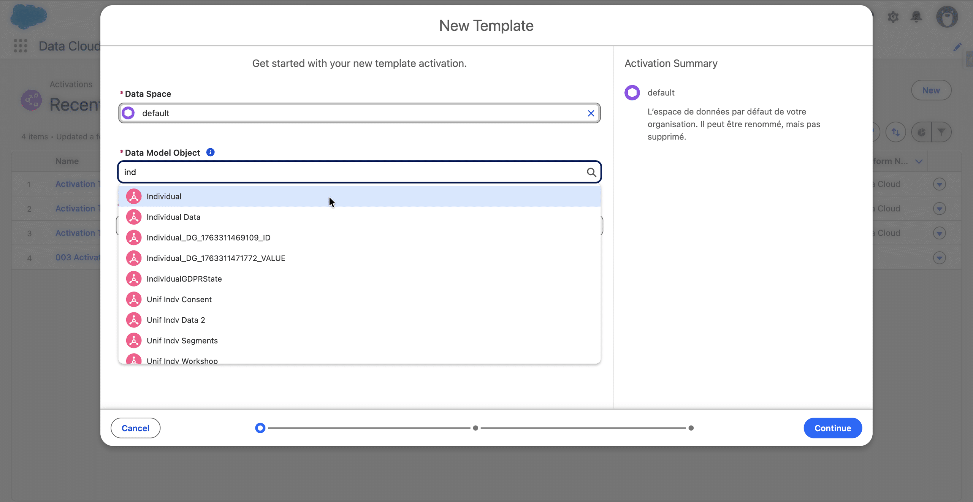This screenshot has height=502, width=973.
Task: Choose the IndividualGDPRState object
Action: (x=184, y=279)
